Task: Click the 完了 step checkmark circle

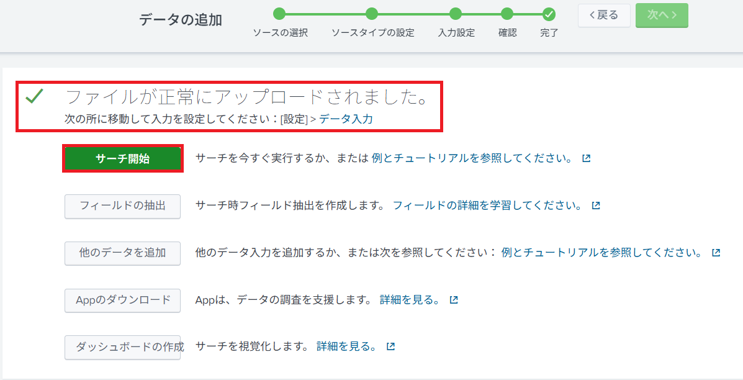Action: [549, 14]
